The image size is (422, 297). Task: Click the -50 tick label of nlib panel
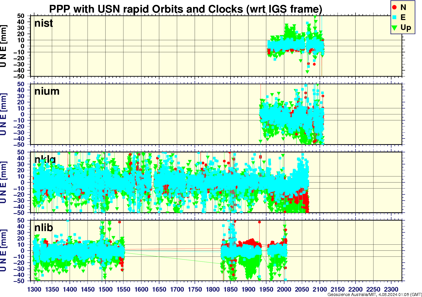(19, 281)
